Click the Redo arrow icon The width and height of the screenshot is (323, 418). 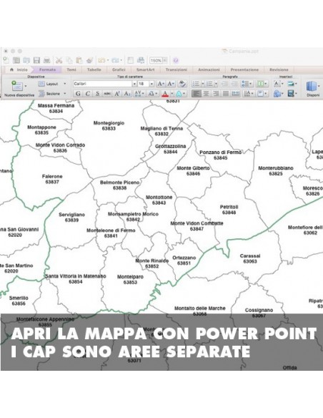(115, 60)
